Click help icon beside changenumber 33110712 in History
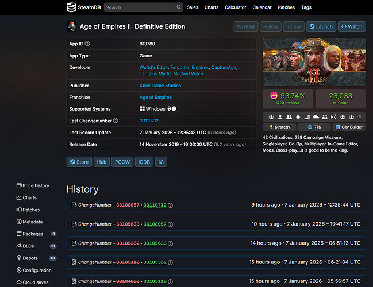This screenshot has height=287, width=373. pos(170,205)
